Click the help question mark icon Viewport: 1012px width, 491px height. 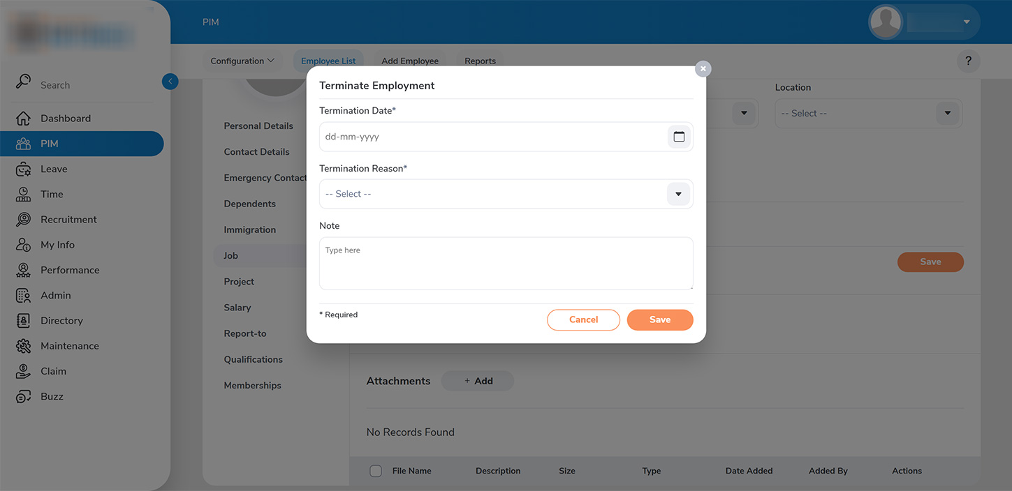(968, 61)
